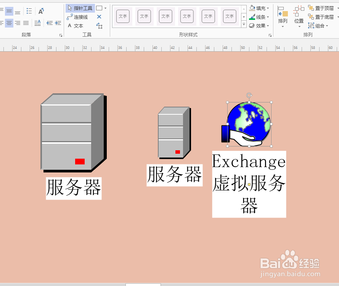Open the 线条 line dropdown arrow
Image resolution: width=339 pixels, height=286 pixels.
pyautogui.click(x=268, y=17)
